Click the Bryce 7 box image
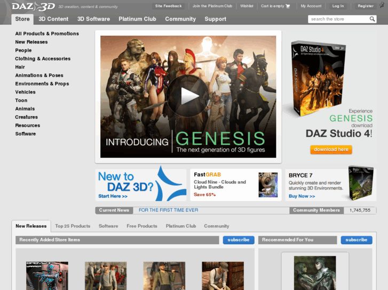The width and height of the screenshot is (388, 290). point(361,183)
